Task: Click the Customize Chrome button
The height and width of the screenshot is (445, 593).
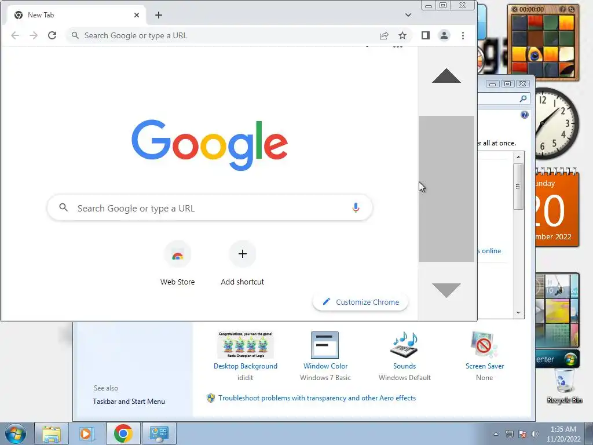Action: coord(360,302)
